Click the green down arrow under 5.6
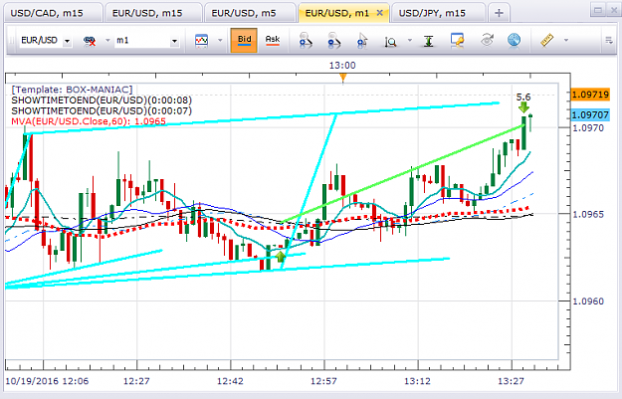 tap(524, 107)
